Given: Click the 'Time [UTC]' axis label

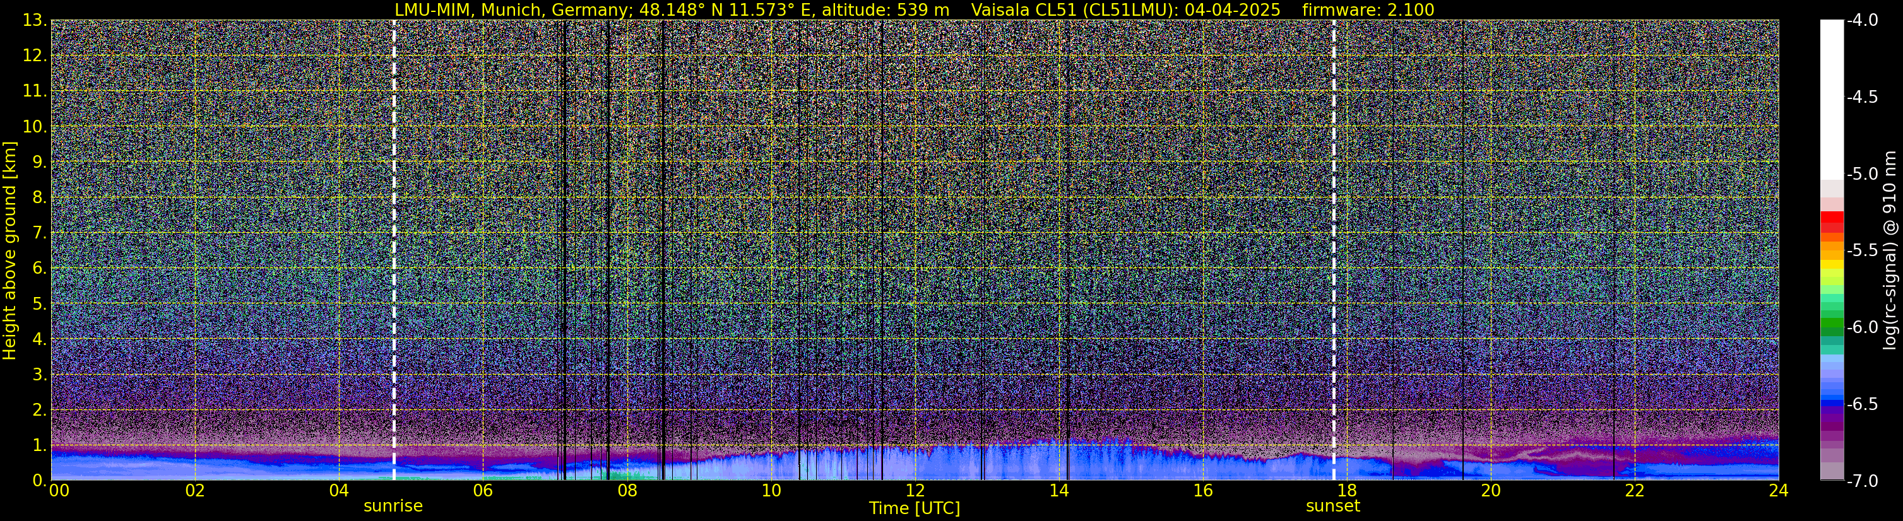Looking at the screenshot, I should (915, 508).
